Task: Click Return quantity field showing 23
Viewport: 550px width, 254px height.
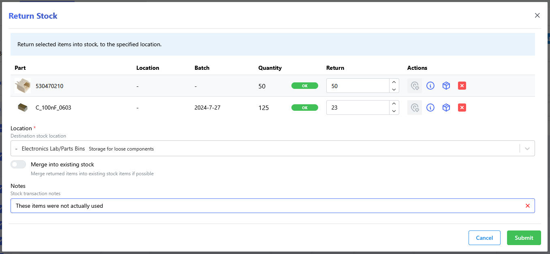Action: 357,108
